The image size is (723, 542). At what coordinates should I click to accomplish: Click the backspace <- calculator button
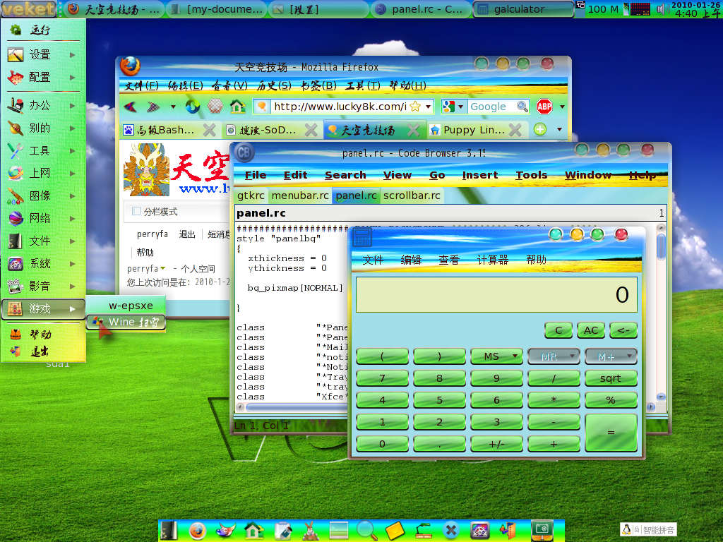(623, 330)
